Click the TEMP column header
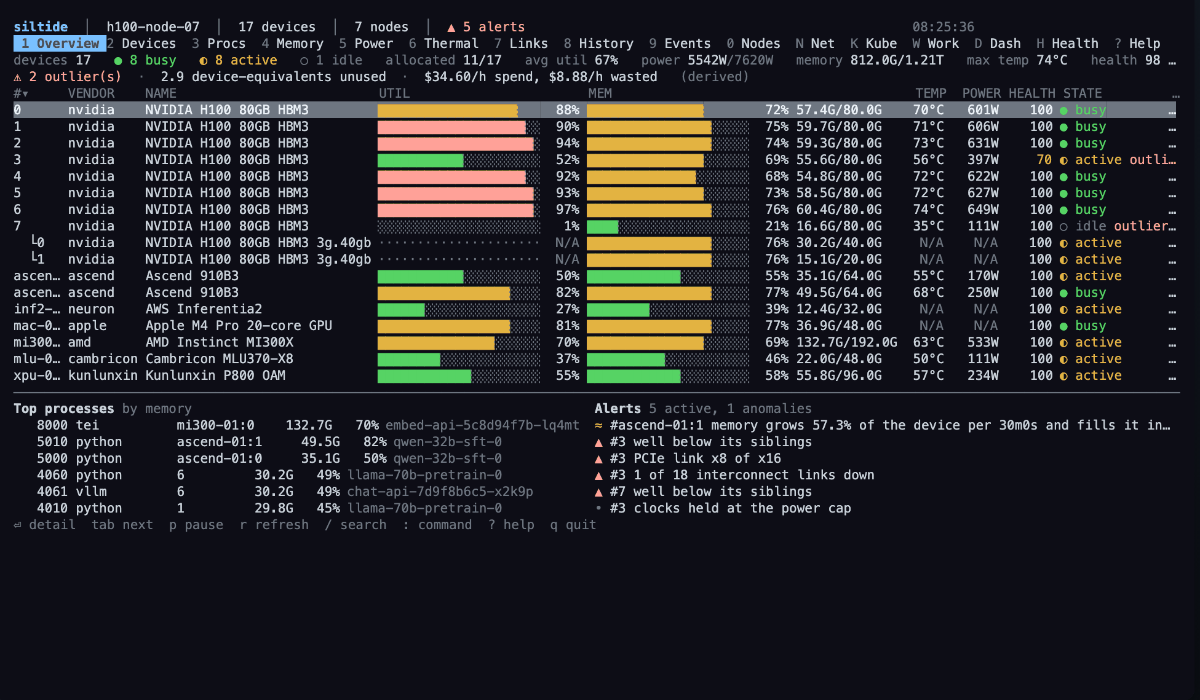This screenshot has height=700, width=1200. point(931,93)
